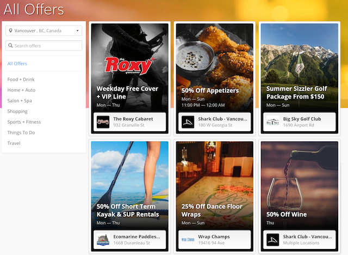Click the Shark Club logo at 180 W Georgia St
Screen dimensions: 348x255
pos(188,122)
